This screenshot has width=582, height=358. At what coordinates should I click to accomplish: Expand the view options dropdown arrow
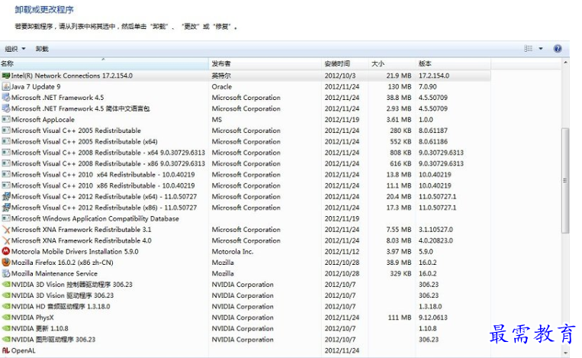541,49
